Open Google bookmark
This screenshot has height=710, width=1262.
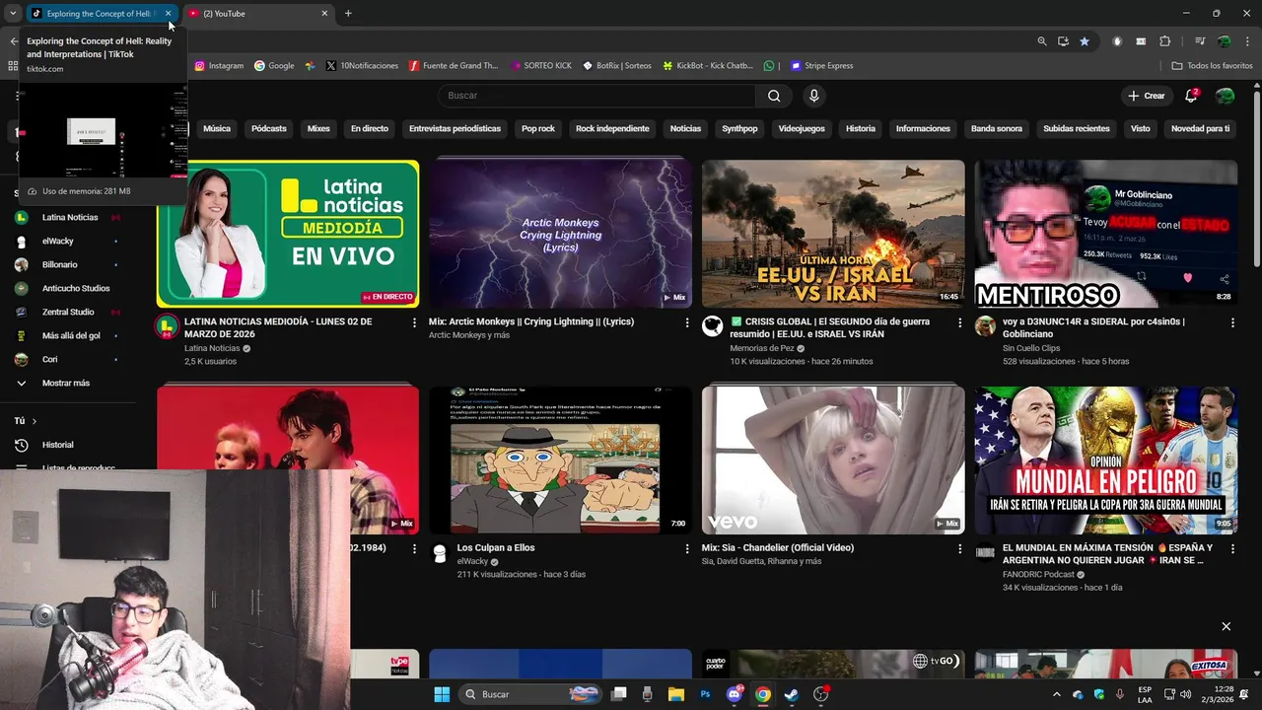click(x=274, y=66)
